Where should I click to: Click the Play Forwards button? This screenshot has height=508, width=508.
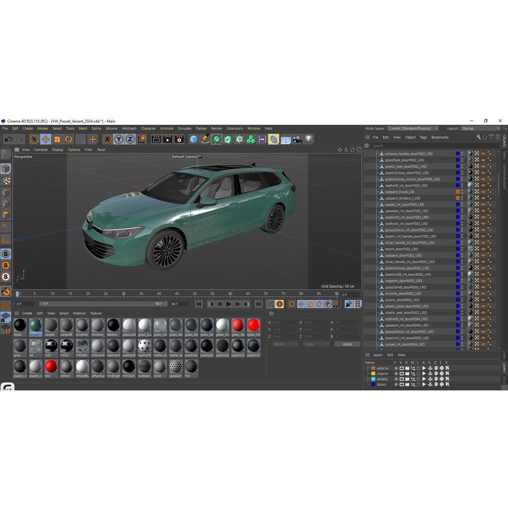(229, 304)
